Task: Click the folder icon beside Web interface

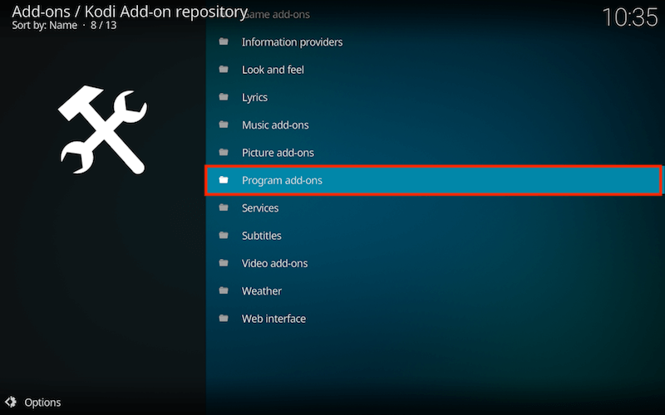Action: pos(224,318)
